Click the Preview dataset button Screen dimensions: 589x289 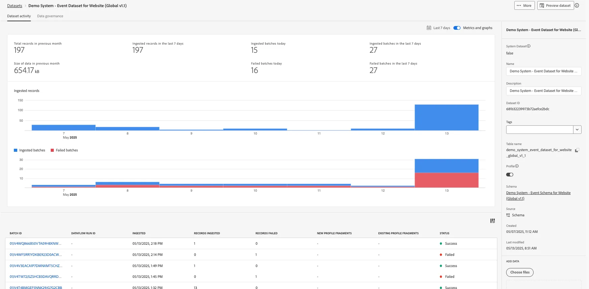pos(556,5)
